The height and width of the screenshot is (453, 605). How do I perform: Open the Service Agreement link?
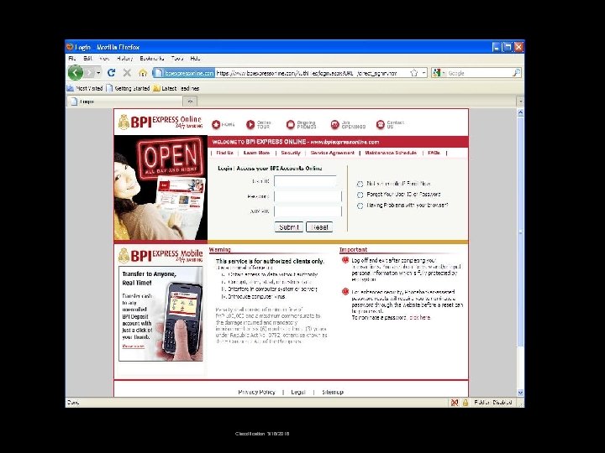coord(332,153)
